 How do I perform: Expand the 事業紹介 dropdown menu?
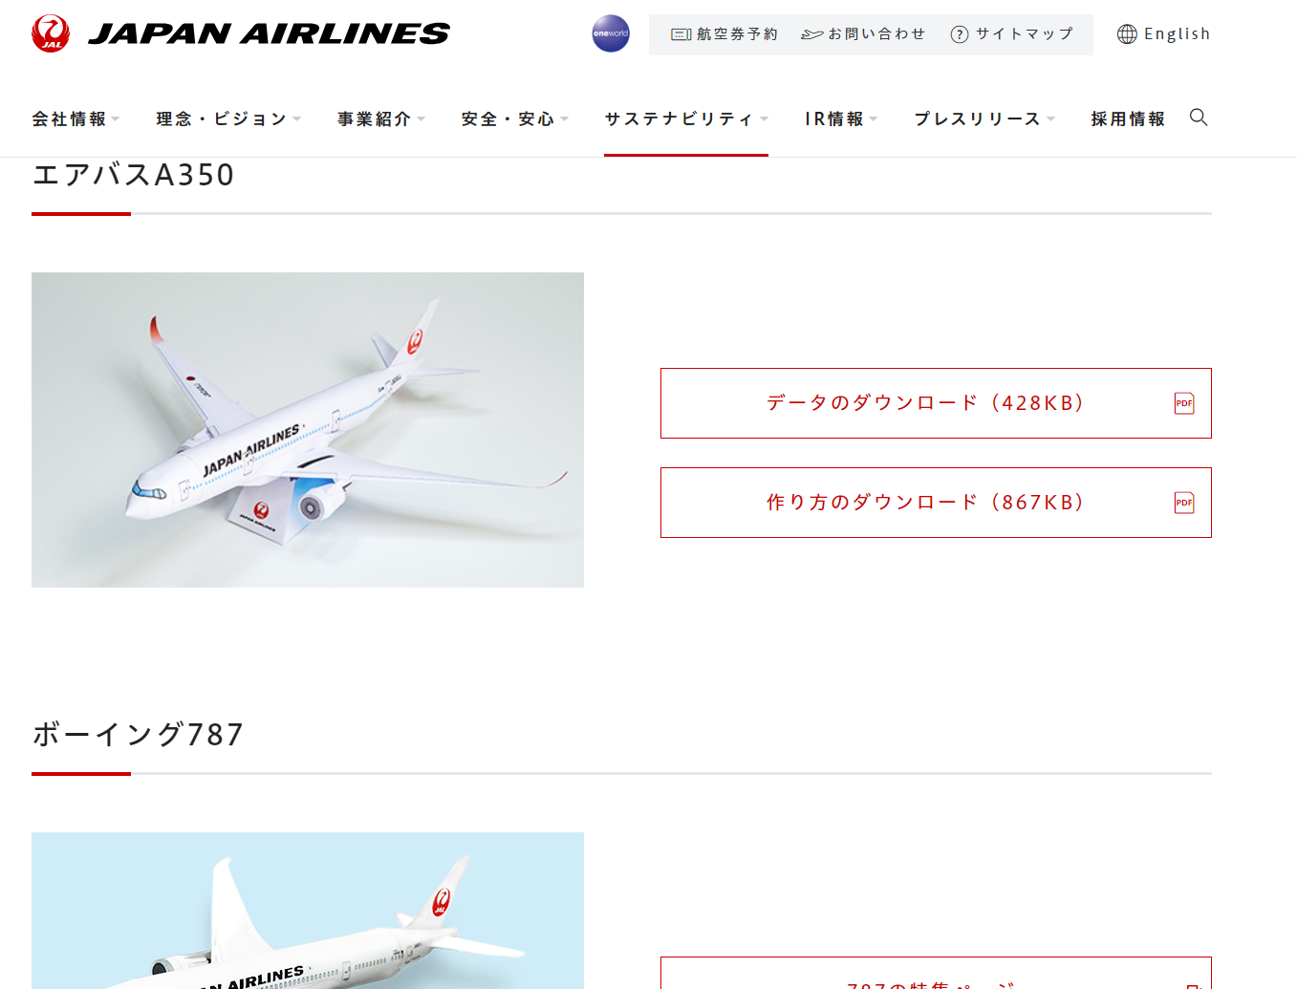point(381,118)
